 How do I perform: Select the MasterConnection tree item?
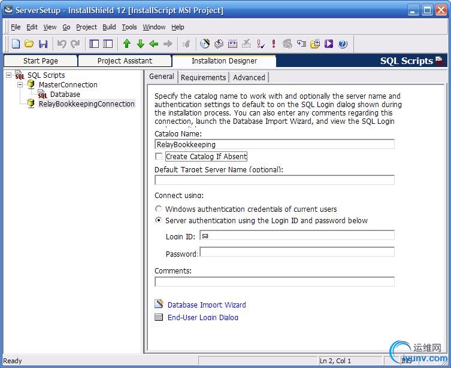pyautogui.click(x=68, y=85)
